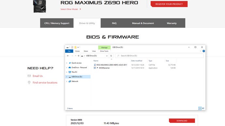Collapse the Explorer ribbon chevron

[201, 51]
